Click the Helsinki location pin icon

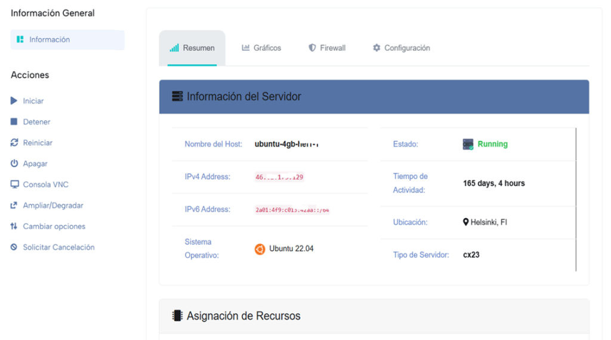[466, 222]
